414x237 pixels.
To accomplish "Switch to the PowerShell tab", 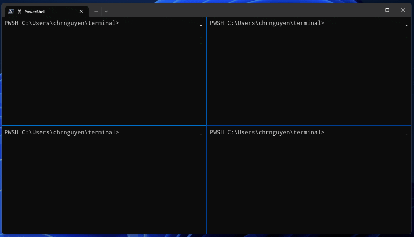I will [x=42, y=11].
